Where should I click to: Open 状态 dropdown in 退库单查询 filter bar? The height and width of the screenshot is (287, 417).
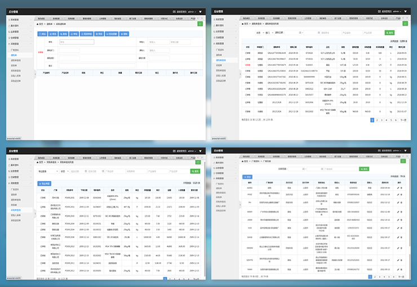click(x=260, y=33)
